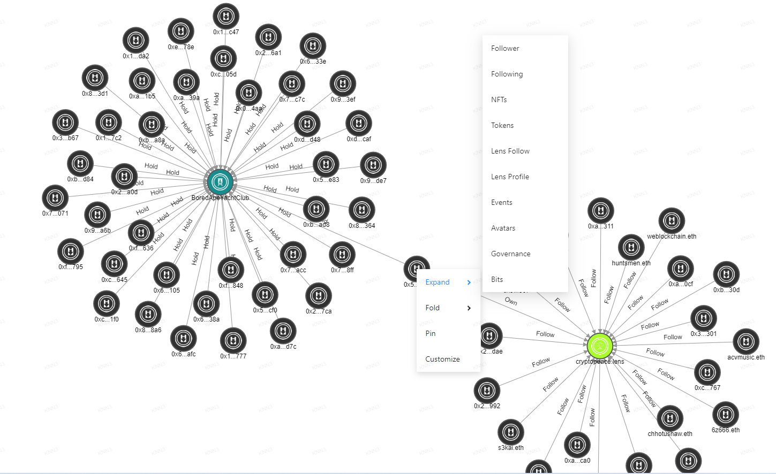
Task: Click the 0x5...e83 node icon
Action: pos(326,164)
